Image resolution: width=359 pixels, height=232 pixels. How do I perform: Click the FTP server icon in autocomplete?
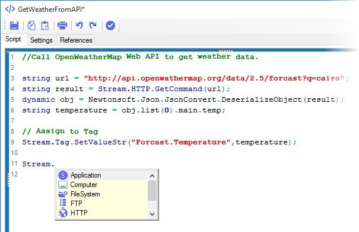(x=63, y=203)
